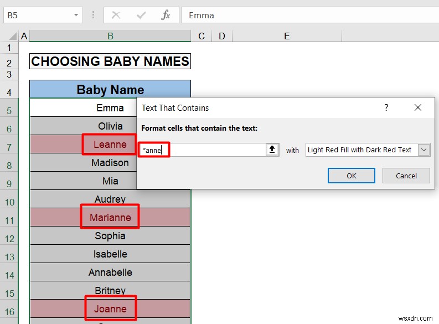Select the Olivia cell

coord(83,126)
